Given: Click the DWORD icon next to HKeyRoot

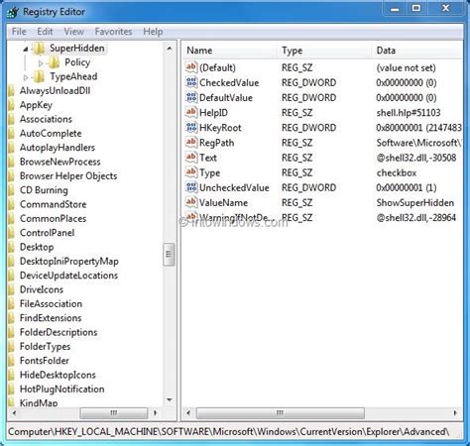Looking at the screenshot, I should tap(191, 128).
